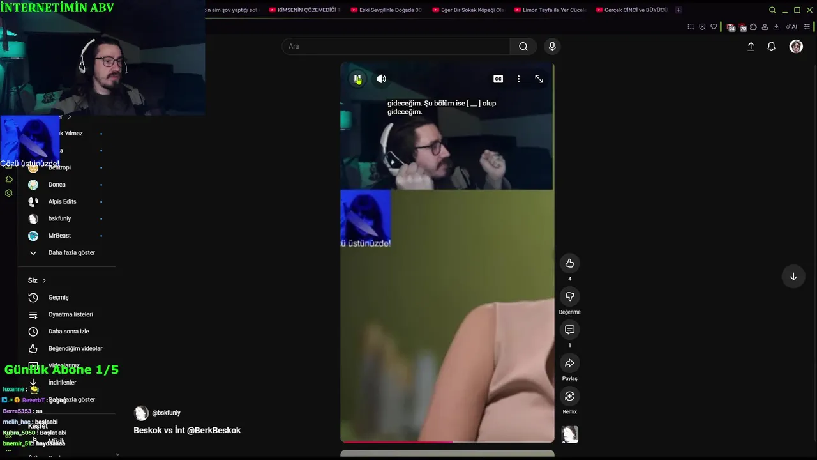Switch to tab Eğer Bir Sokak Köpeği
Image resolution: width=817 pixels, height=460 pixels.
(468, 10)
